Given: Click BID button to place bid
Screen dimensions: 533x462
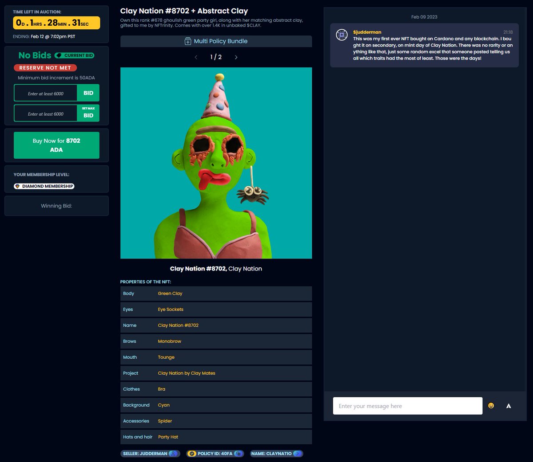Looking at the screenshot, I should [88, 93].
